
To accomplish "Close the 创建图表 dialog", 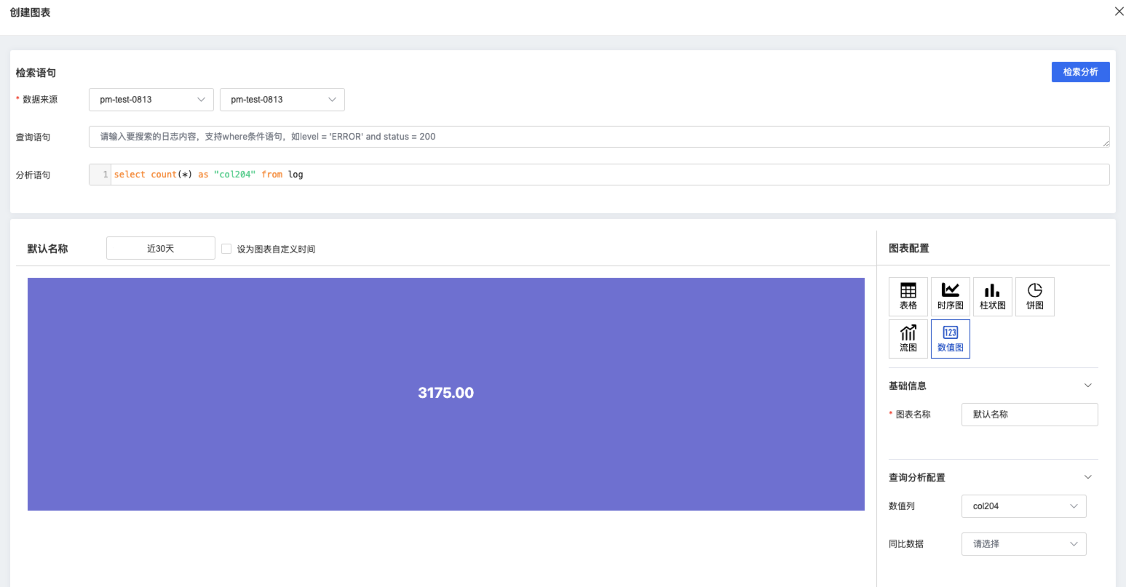I will 1119,11.
